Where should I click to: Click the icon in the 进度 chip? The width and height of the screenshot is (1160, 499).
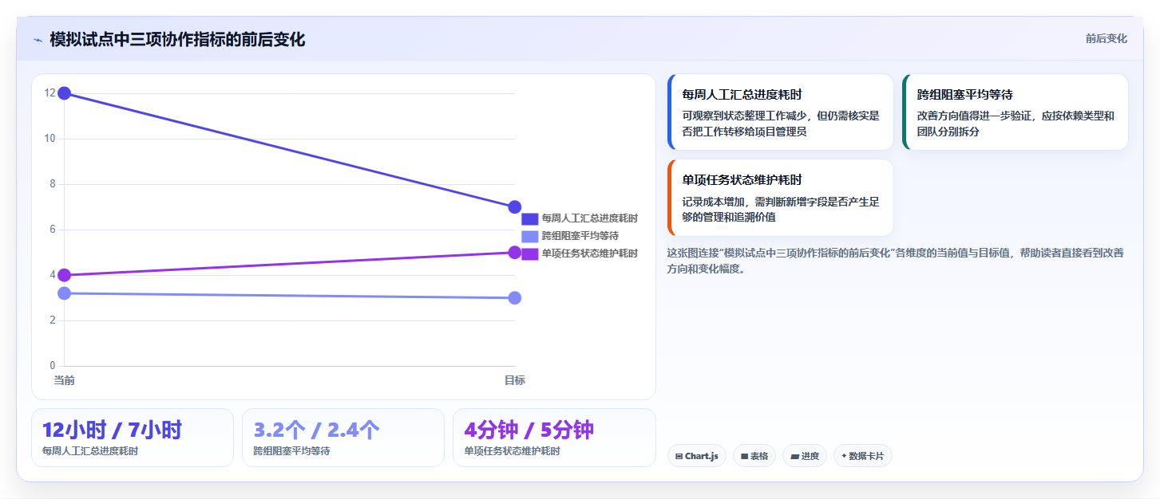794,457
